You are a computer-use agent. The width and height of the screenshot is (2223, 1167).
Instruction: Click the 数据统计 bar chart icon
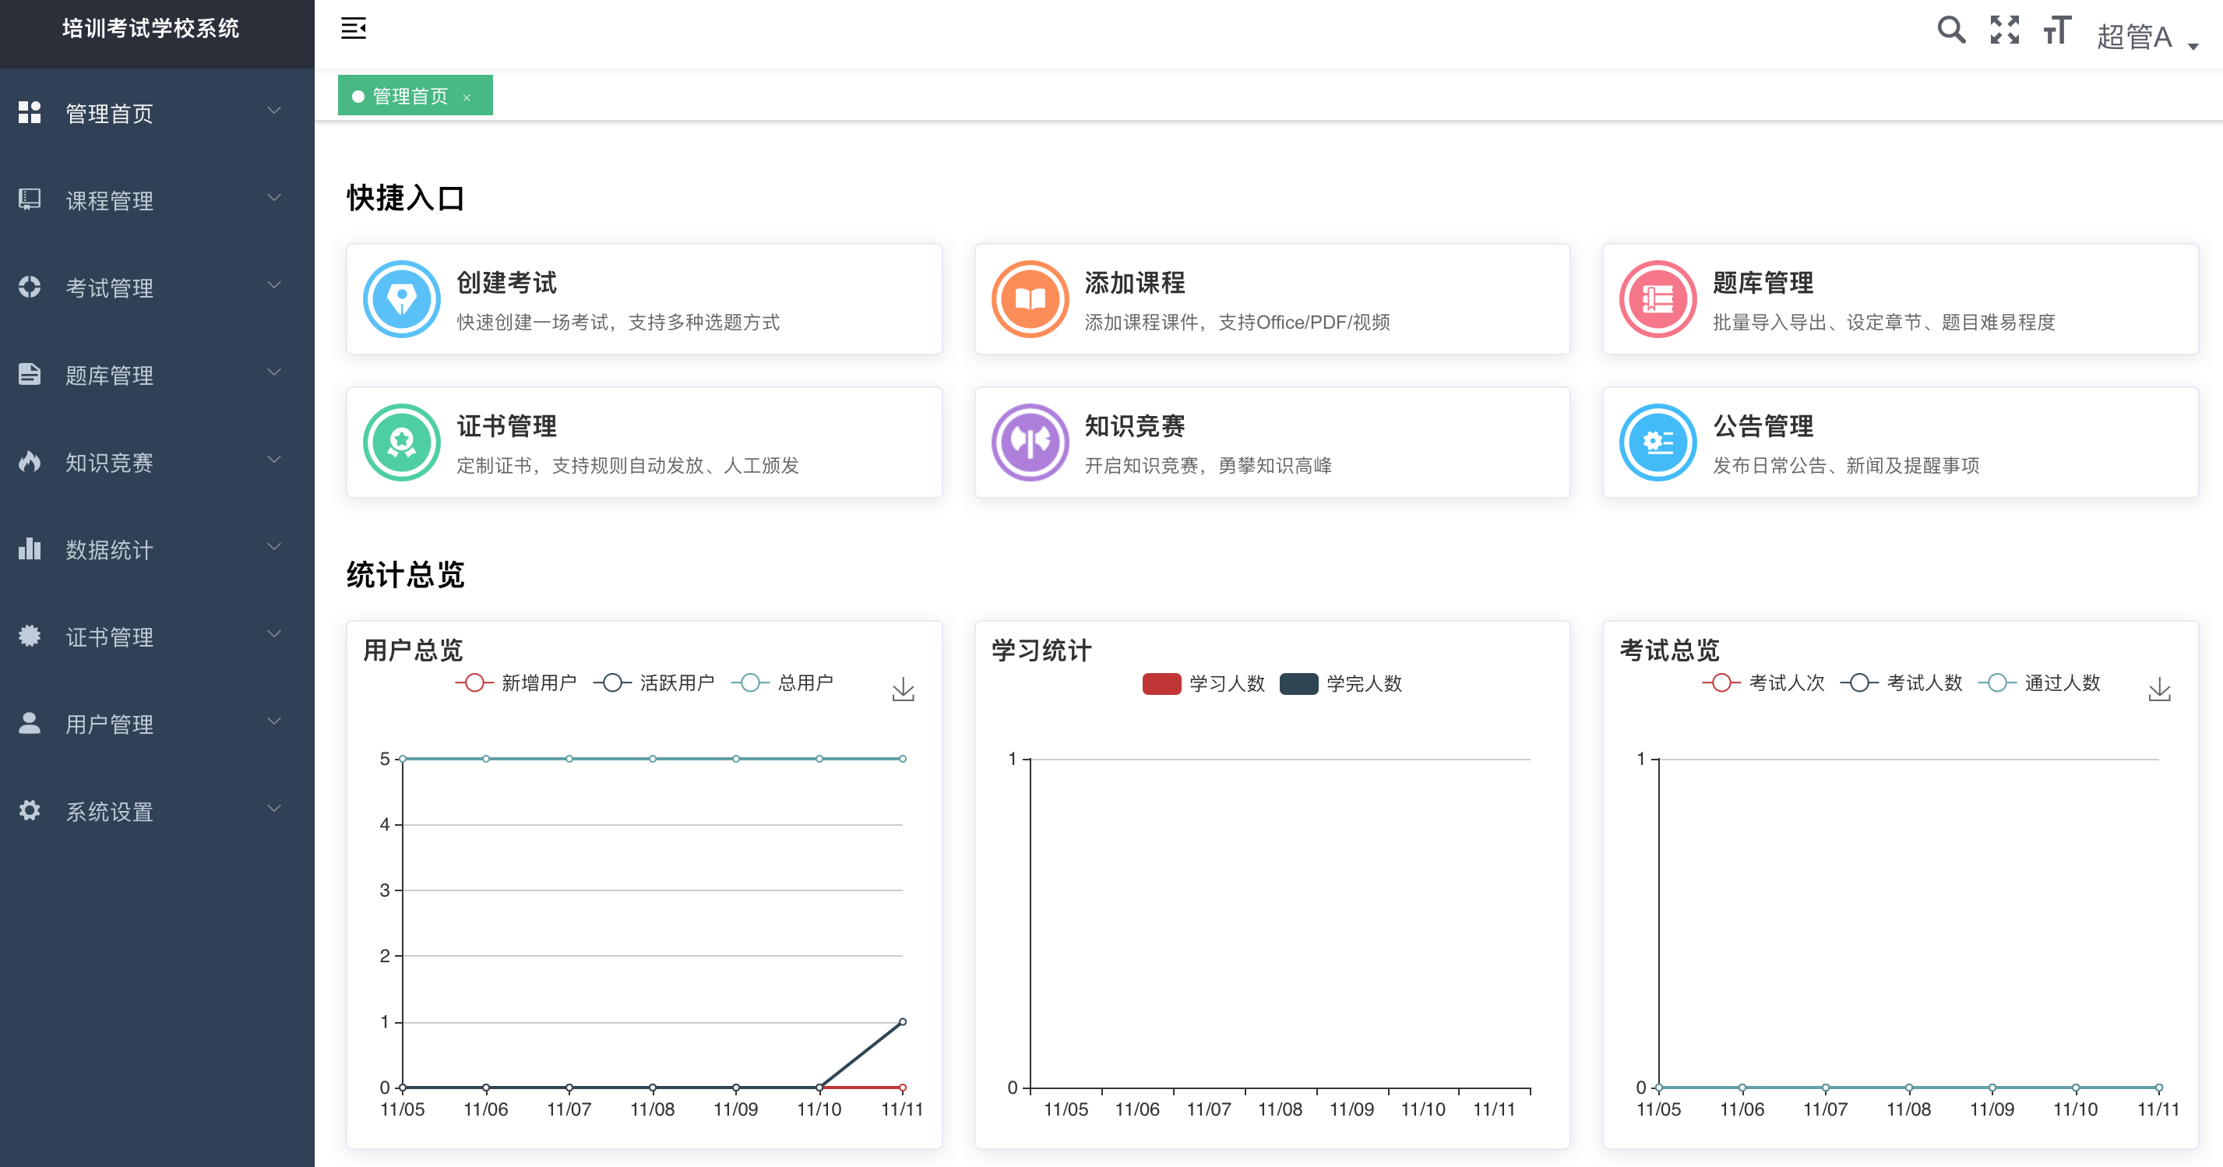point(30,548)
